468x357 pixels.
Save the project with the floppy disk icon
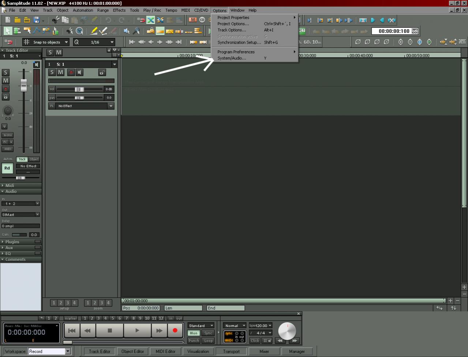[x=36, y=20]
